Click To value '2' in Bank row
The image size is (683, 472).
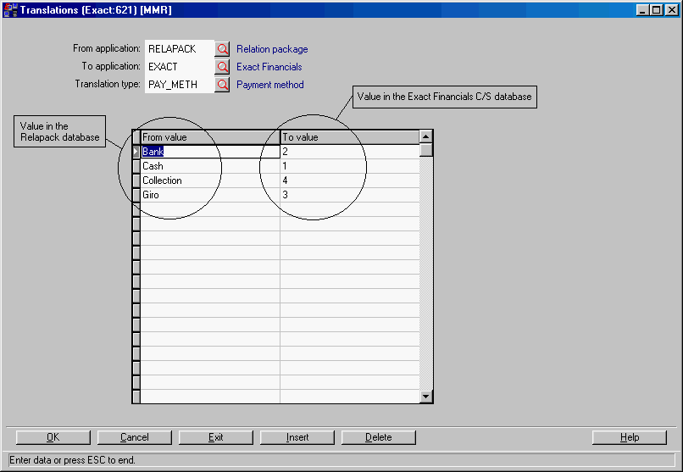[x=350, y=152]
